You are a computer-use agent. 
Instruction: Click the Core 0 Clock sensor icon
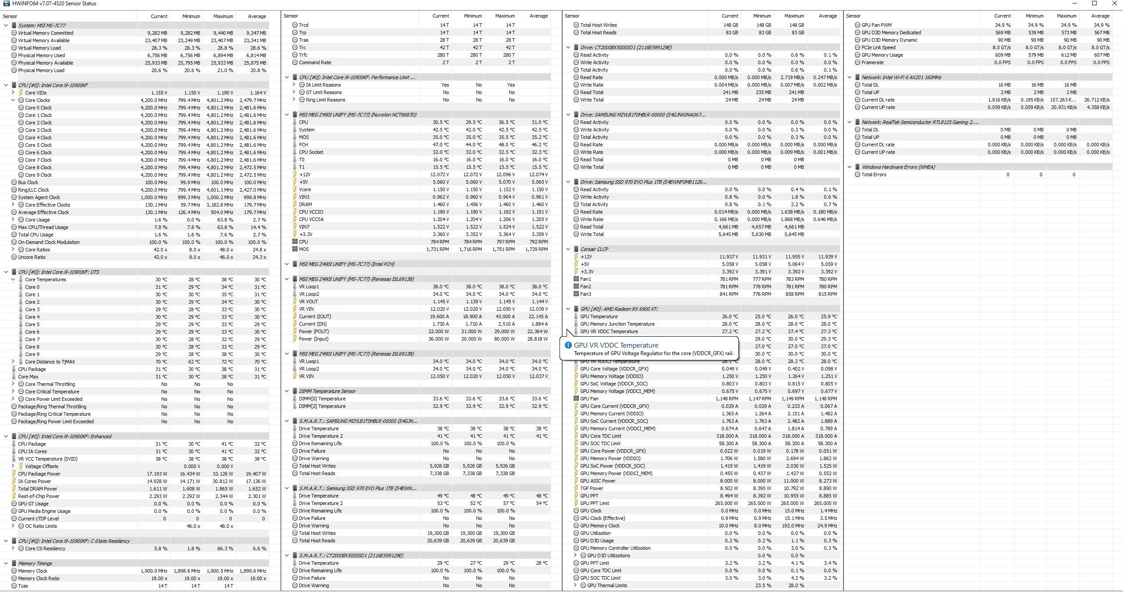(21, 108)
